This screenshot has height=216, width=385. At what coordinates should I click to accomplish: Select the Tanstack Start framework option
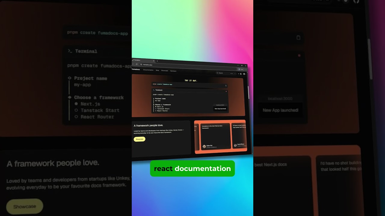[162, 109]
